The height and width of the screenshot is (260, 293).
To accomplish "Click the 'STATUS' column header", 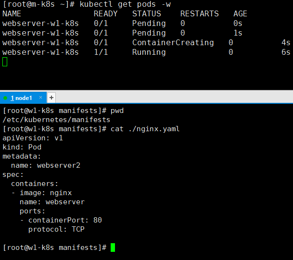I will [147, 14].
